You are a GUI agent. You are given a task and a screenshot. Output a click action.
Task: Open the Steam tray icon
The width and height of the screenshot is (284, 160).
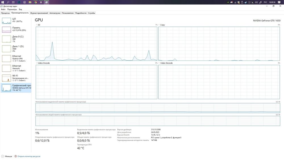click(x=246, y=2)
